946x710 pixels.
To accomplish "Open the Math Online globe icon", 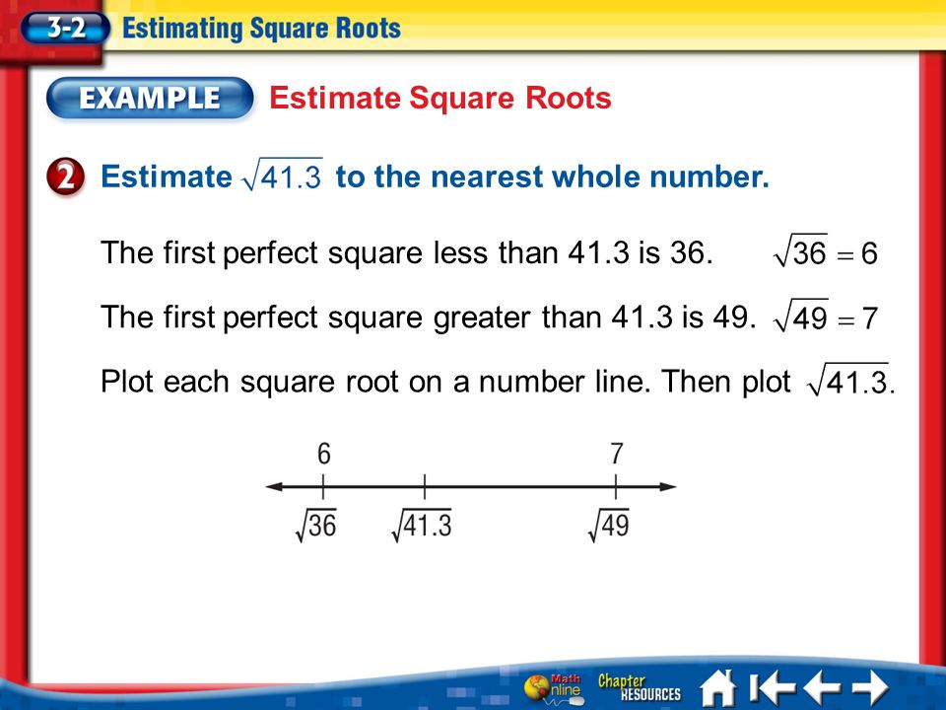I will (x=554, y=689).
